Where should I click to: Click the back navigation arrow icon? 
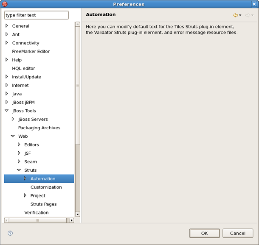click(235, 15)
